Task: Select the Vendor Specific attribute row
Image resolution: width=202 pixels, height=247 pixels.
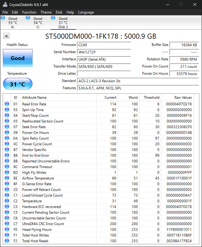Action: click(x=98, y=149)
